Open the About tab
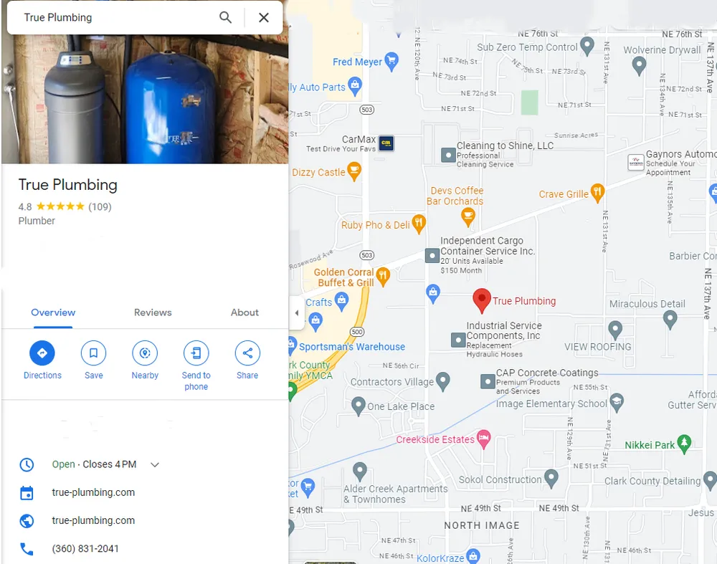The image size is (717, 564). (244, 312)
